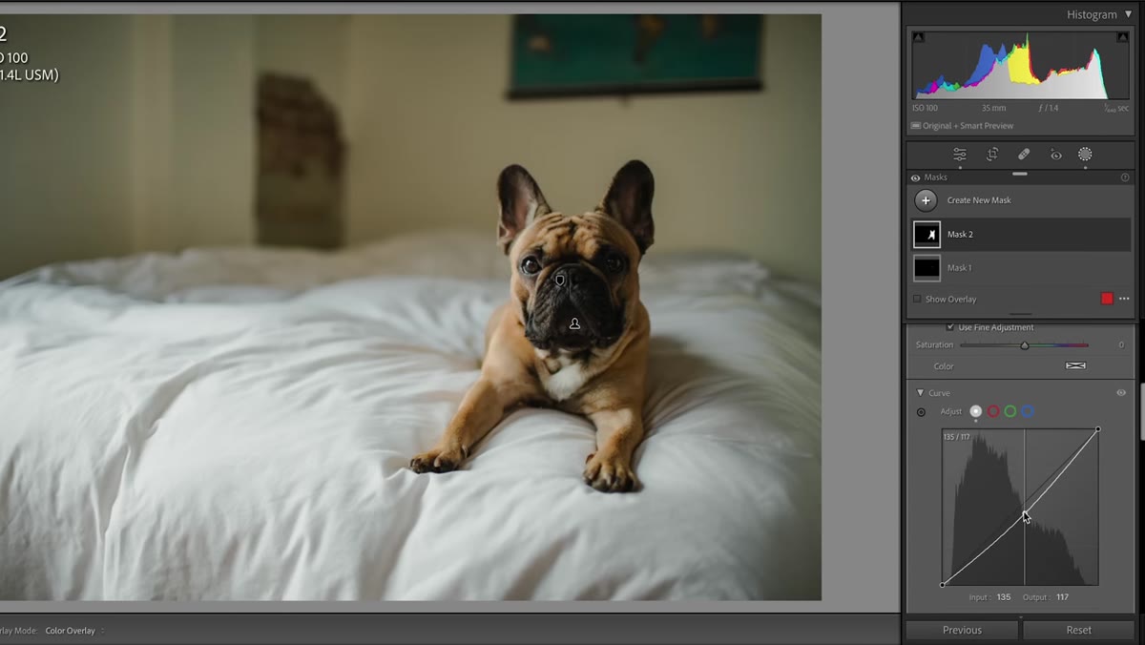This screenshot has width=1145, height=645.
Task: Select the red curve channel
Action: [993, 411]
